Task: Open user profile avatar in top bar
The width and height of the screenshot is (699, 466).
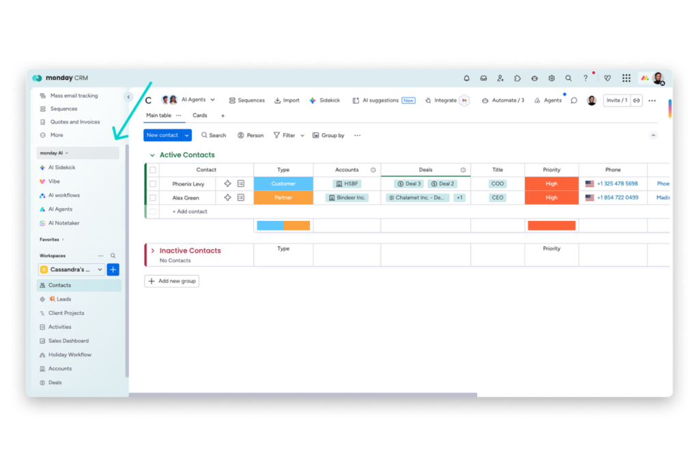Action: point(658,78)
